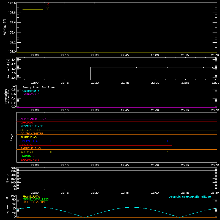The height and width of the screenshot is (220, 220).
Task: Click the red X legend label
Action: click(48, 5)
